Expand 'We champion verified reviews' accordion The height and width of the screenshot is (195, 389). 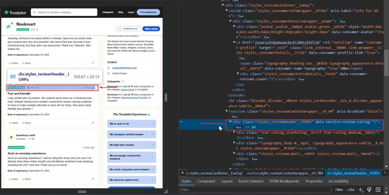point(132,134)
